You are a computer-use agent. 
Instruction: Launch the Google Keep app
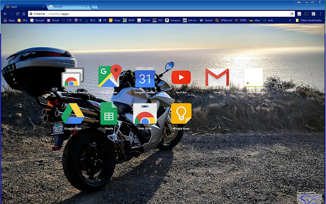(181, 113)
